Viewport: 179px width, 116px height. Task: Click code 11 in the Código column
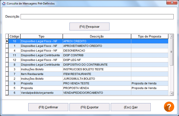(14, 55)
